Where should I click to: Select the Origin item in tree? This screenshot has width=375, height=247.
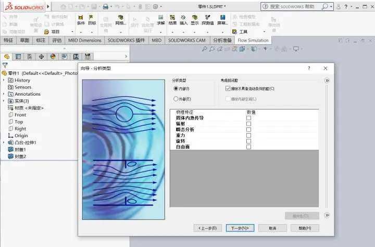tap(18, 136)
